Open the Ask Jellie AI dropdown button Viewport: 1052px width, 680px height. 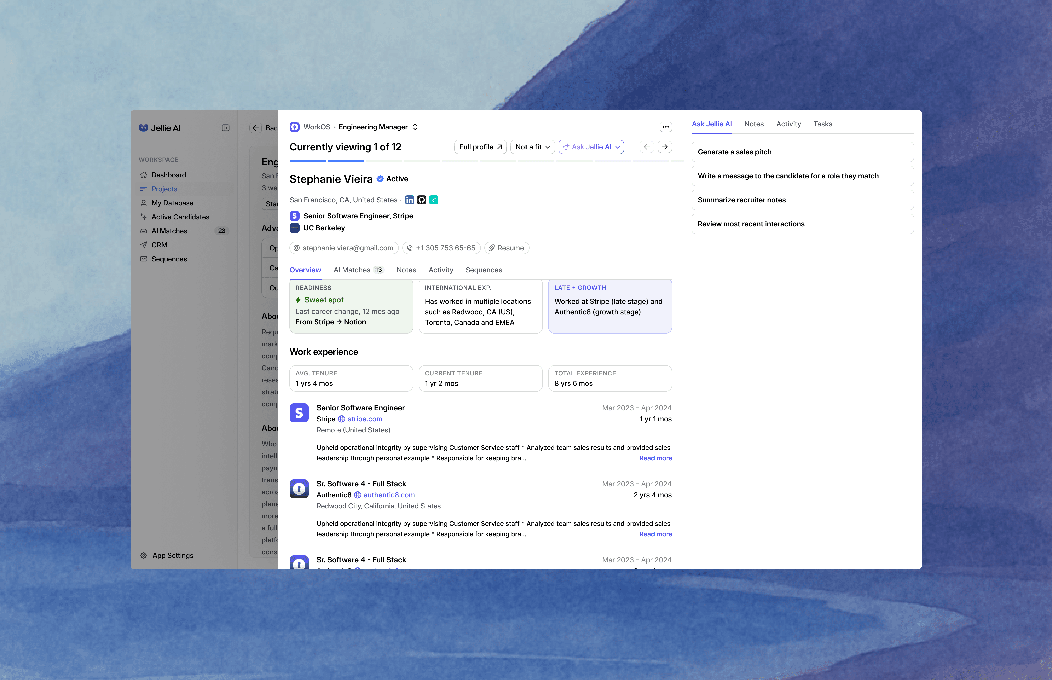click(591, 147)
